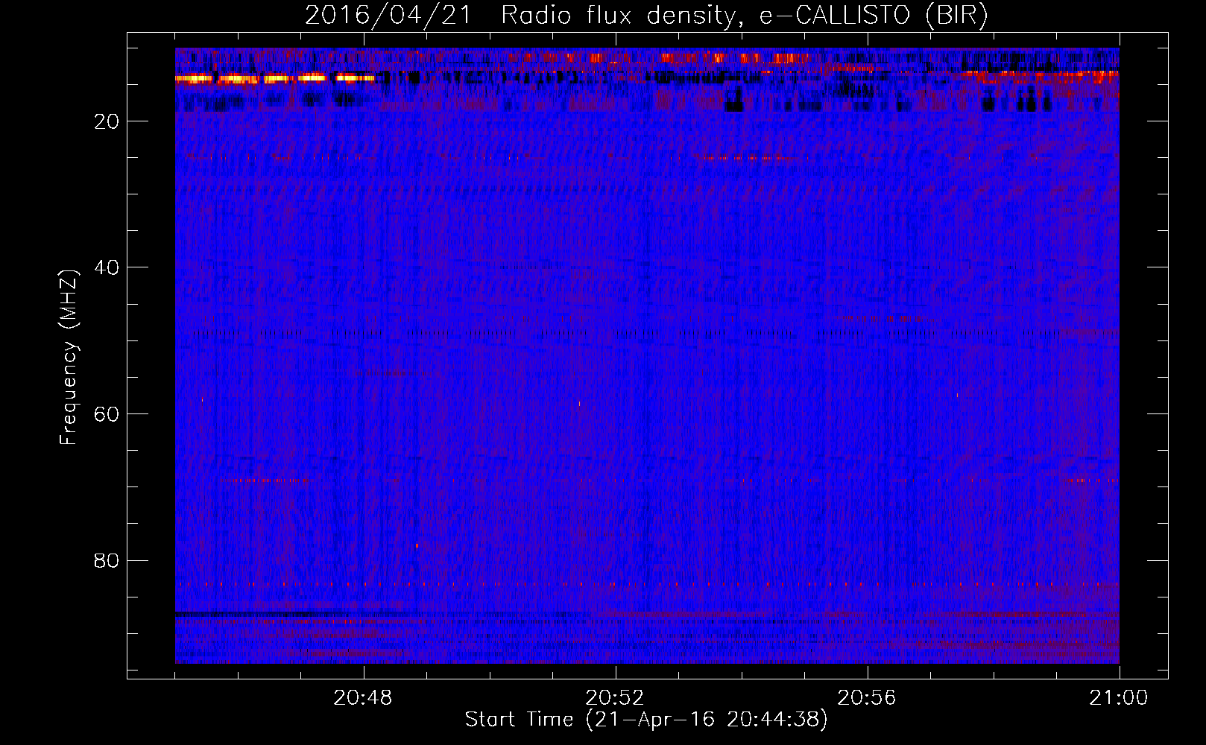Click the 'Frequency (MHZ)' axis label
Viewport: 1206px width, 745px height.
[x=69, y=358]
